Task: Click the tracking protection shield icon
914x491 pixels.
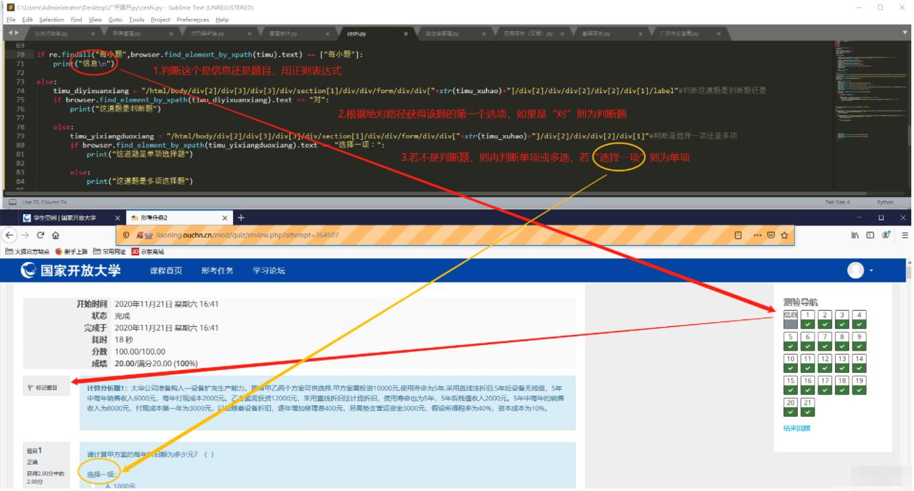Action: click(x=126, y=235)
